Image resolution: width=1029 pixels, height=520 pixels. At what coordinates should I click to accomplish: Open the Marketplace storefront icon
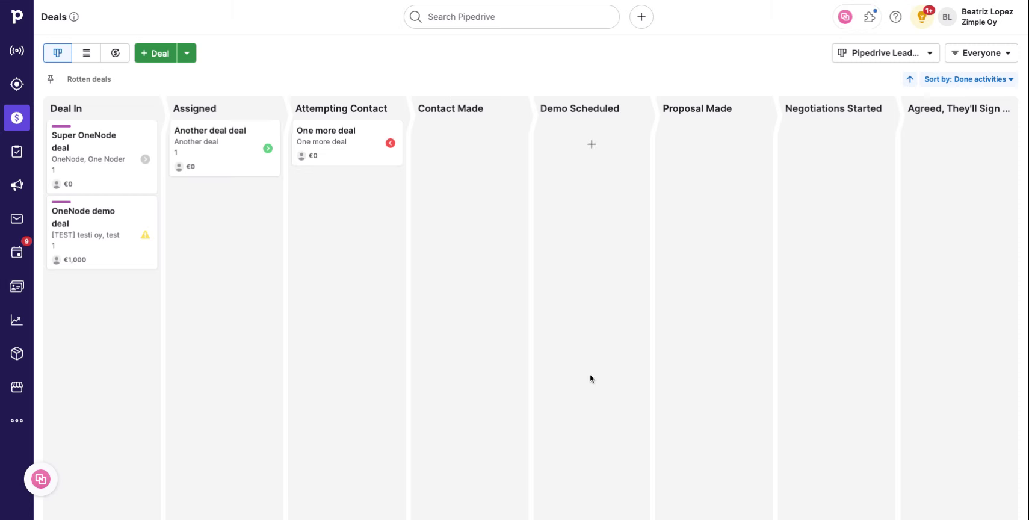coord(17,387)
